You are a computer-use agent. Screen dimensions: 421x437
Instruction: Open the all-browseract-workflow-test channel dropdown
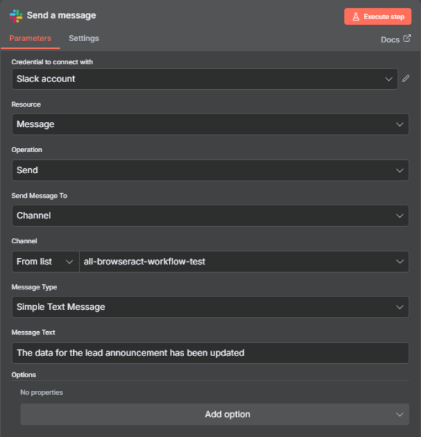243,261
